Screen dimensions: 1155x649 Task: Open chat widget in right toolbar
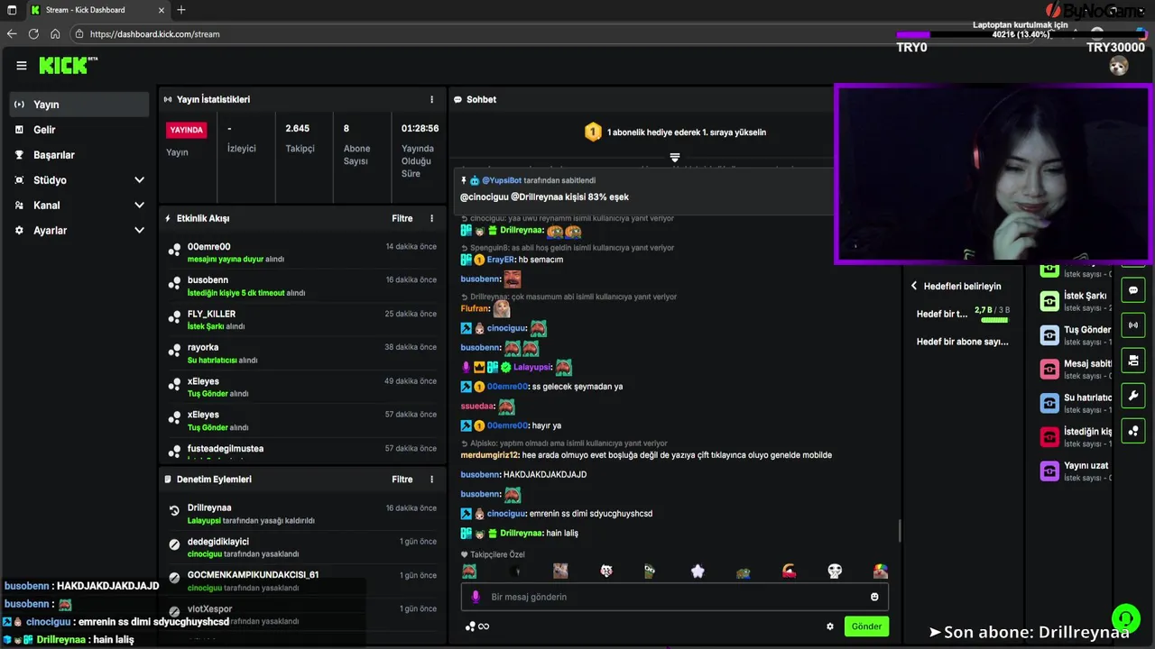pyautogui.click(x=1133, y=290)
